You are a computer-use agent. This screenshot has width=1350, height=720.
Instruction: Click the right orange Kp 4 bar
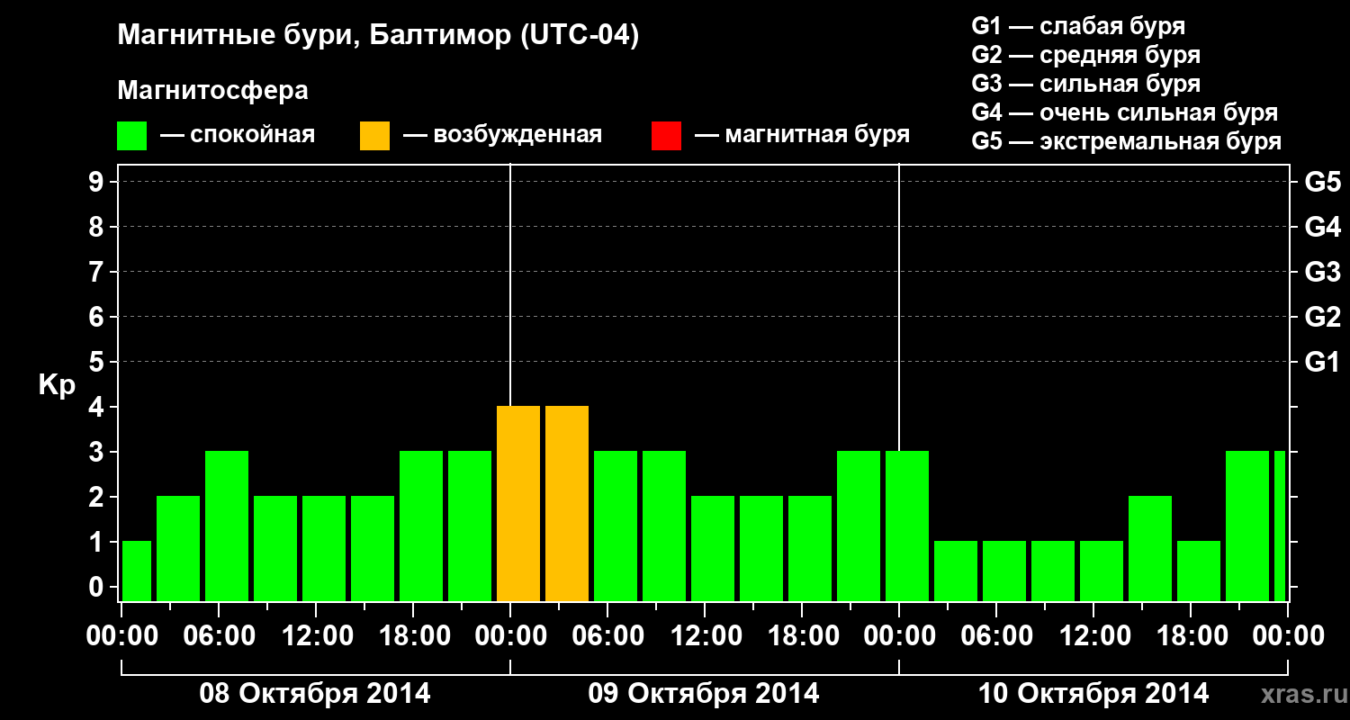pyautogui.click(x=567, y=504)
